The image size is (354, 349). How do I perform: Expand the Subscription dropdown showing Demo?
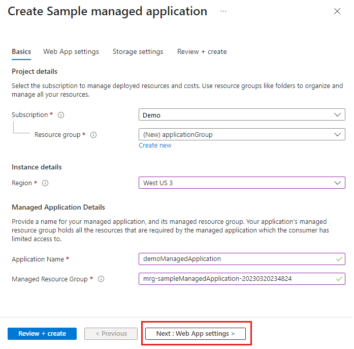242,115
